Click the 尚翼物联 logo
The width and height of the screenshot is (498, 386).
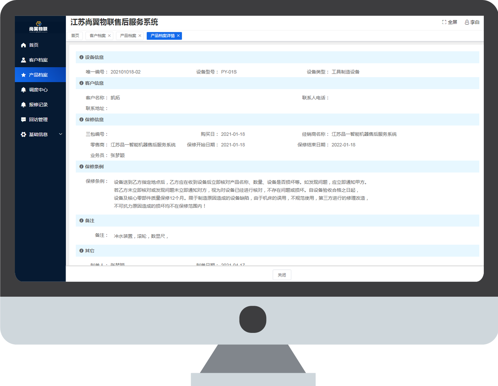click(38, 26)
